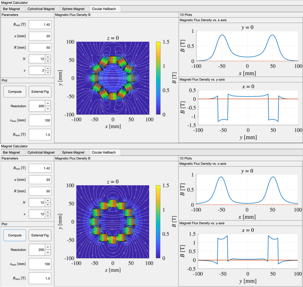This screenshot has height=287, width=303.
Task: Select Bmax [T] field in upper Plot panel
Action: (x=40, y=135)
